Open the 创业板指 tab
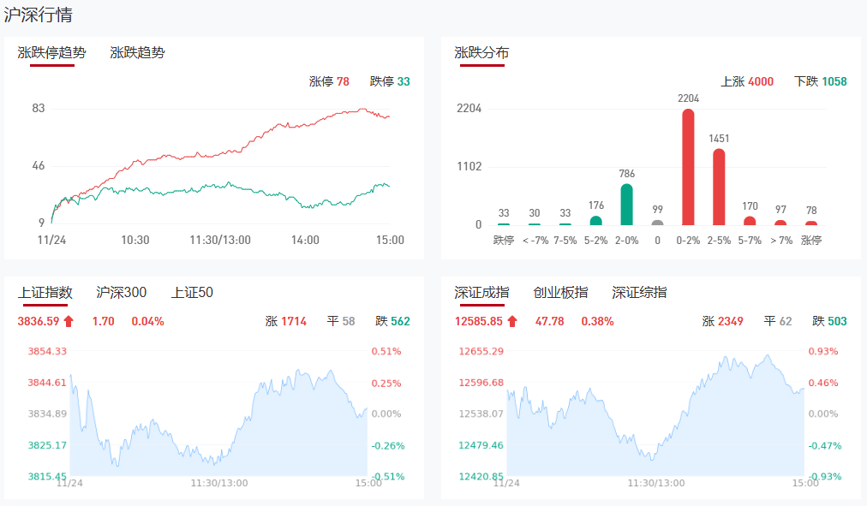 point(560,292)
